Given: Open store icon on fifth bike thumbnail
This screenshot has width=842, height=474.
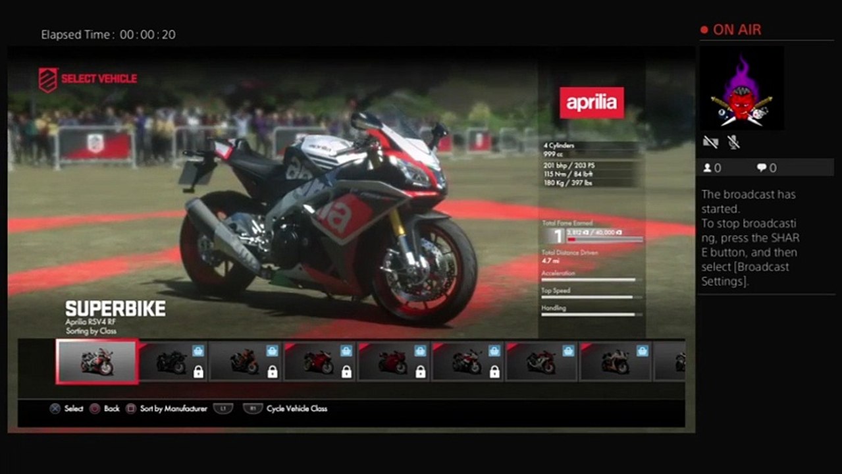Looking at the screenshot, I should click(x=421, y=351).
